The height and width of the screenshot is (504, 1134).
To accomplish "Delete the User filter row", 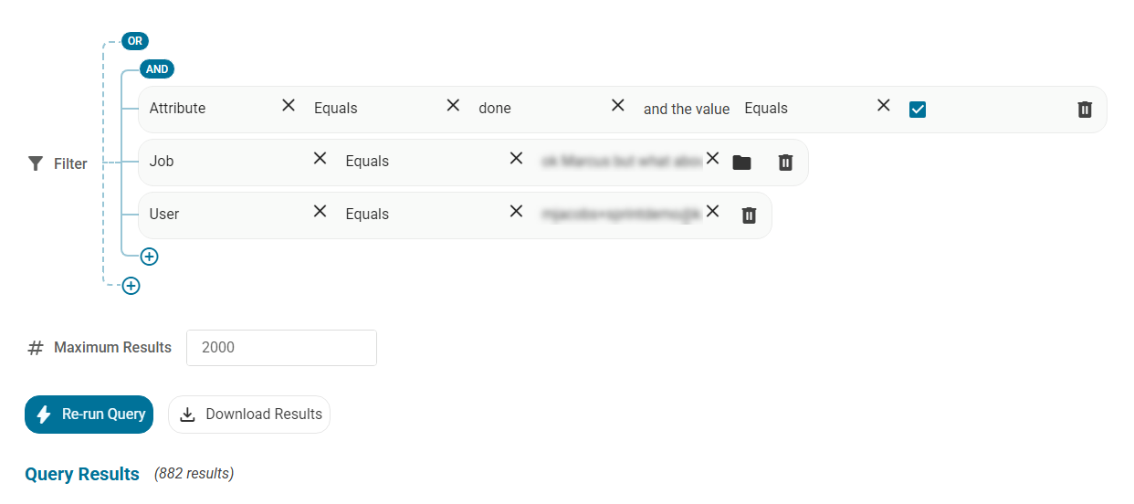I will [749, 215].
